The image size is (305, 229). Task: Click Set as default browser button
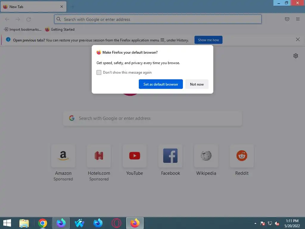[161, 84]
